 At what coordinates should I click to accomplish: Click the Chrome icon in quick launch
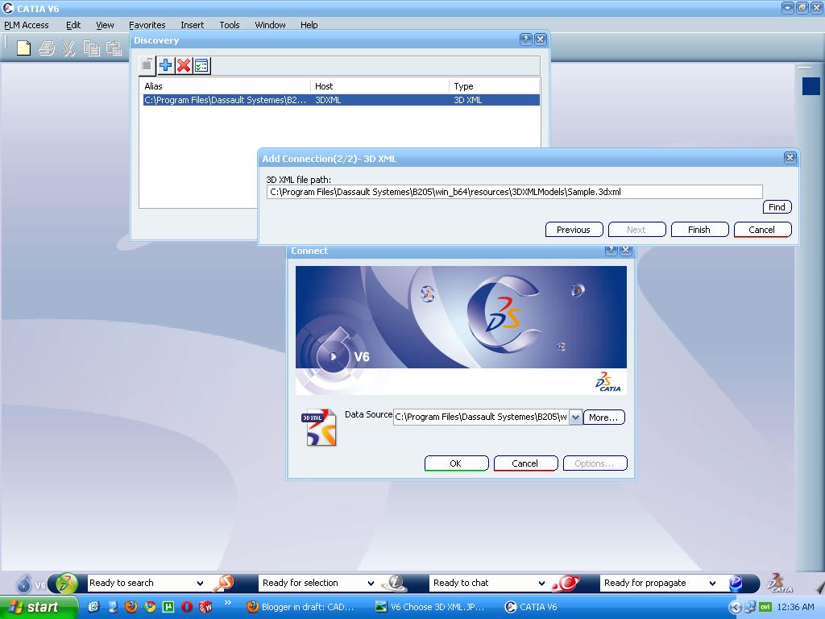tap(150, 607)
